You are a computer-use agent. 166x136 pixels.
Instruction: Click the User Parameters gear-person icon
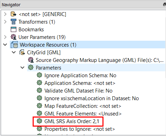click(14, 37)
